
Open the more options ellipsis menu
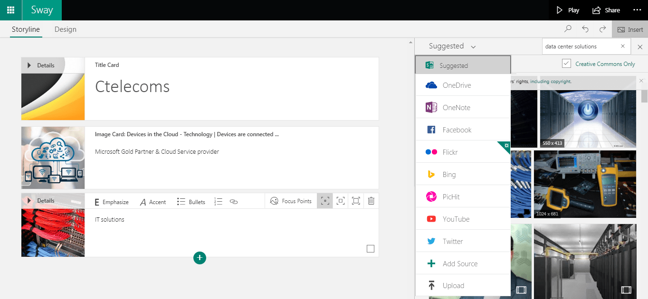[637, 10]
